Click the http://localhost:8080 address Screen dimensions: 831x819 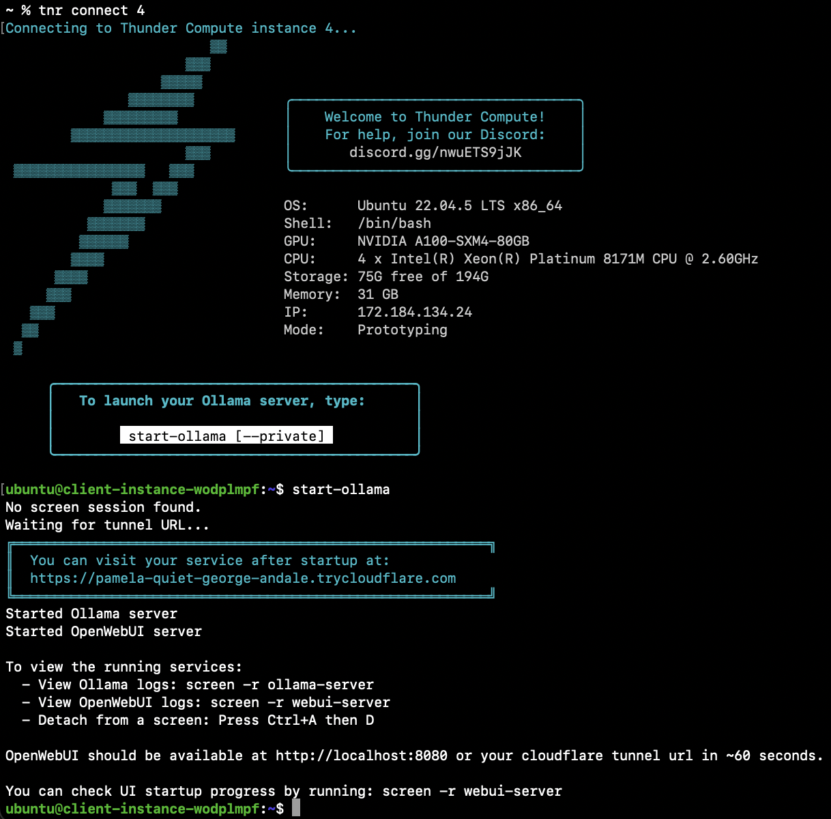(362, 756)
